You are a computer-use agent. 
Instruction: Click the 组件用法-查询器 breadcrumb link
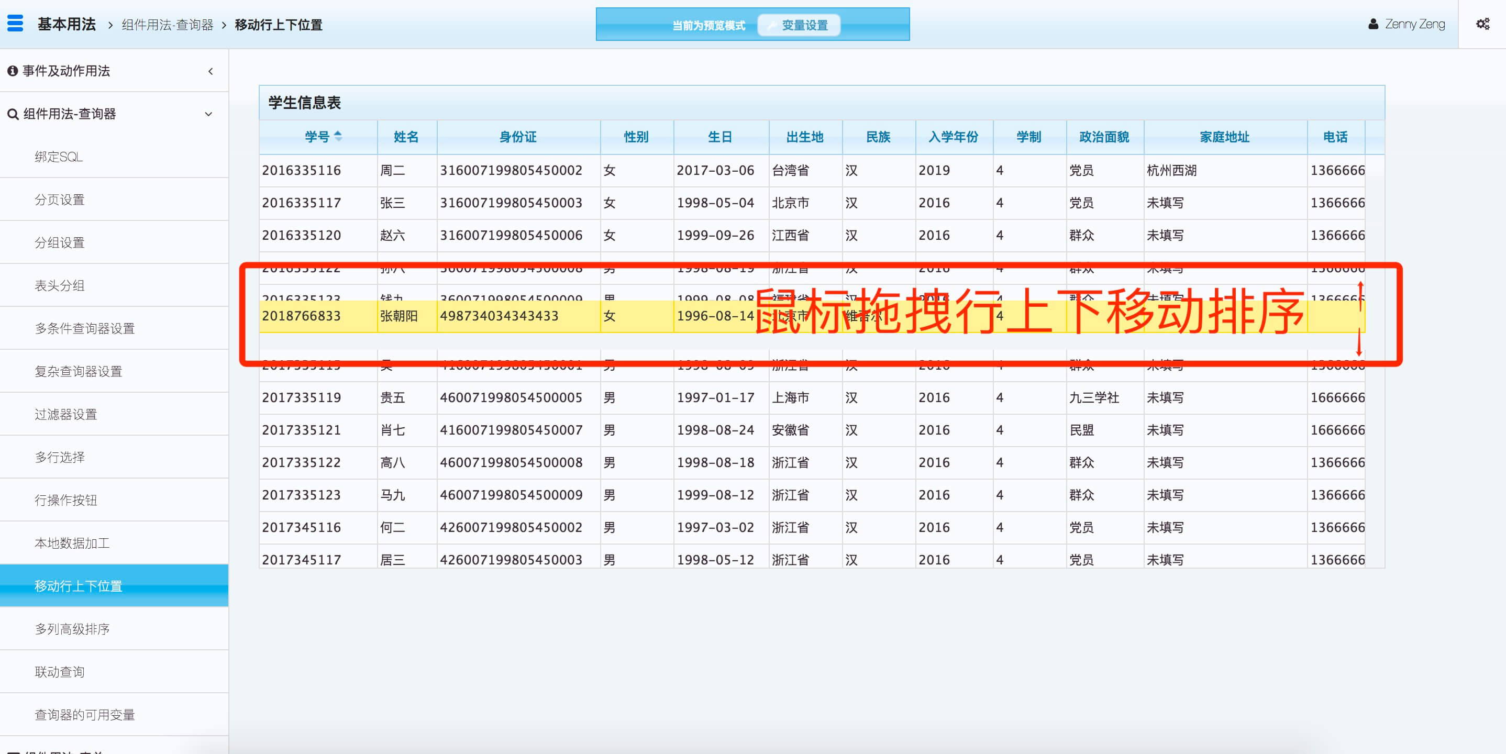[x=167, y=25]
